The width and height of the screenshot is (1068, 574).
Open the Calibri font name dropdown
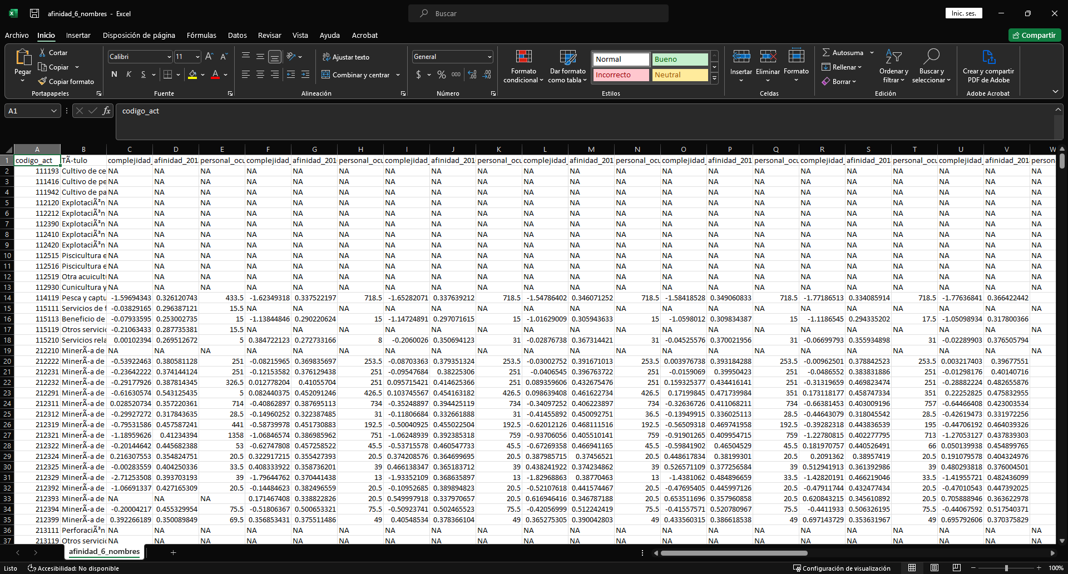point(169,57)
